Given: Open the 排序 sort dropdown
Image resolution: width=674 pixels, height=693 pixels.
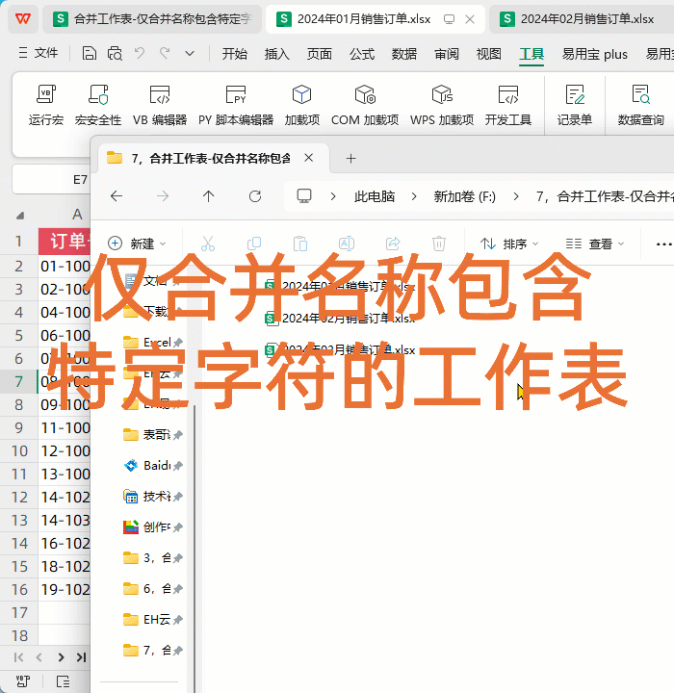Looking at the screenshot, I should click(x=509, y=244).
